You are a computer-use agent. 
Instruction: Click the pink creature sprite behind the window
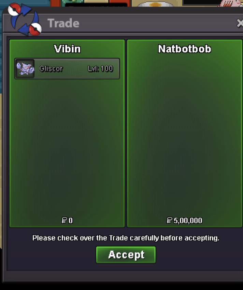[231, 3]
